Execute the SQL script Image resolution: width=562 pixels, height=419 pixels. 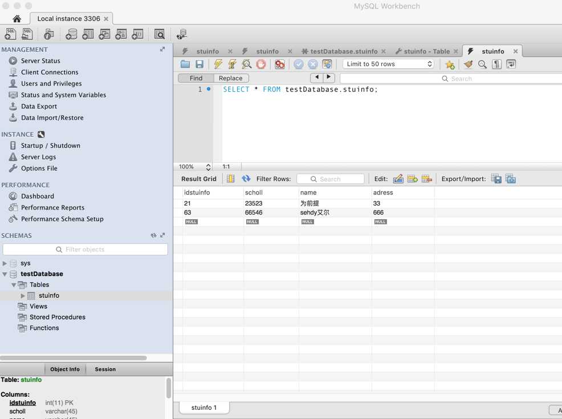coord(218,64)
